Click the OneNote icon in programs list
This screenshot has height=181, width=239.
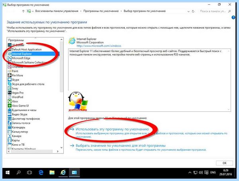[10, 67]
